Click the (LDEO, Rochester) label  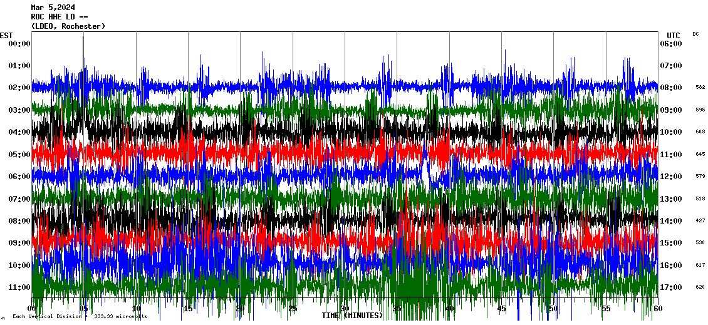coord(68,26)
